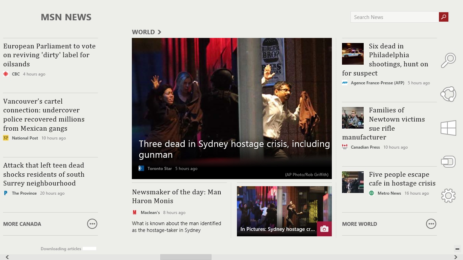The width and height of the screenshot is (463, 260).
Task: Click the '20 hours ago' timestamp
Action: click(x=52, y=193)
